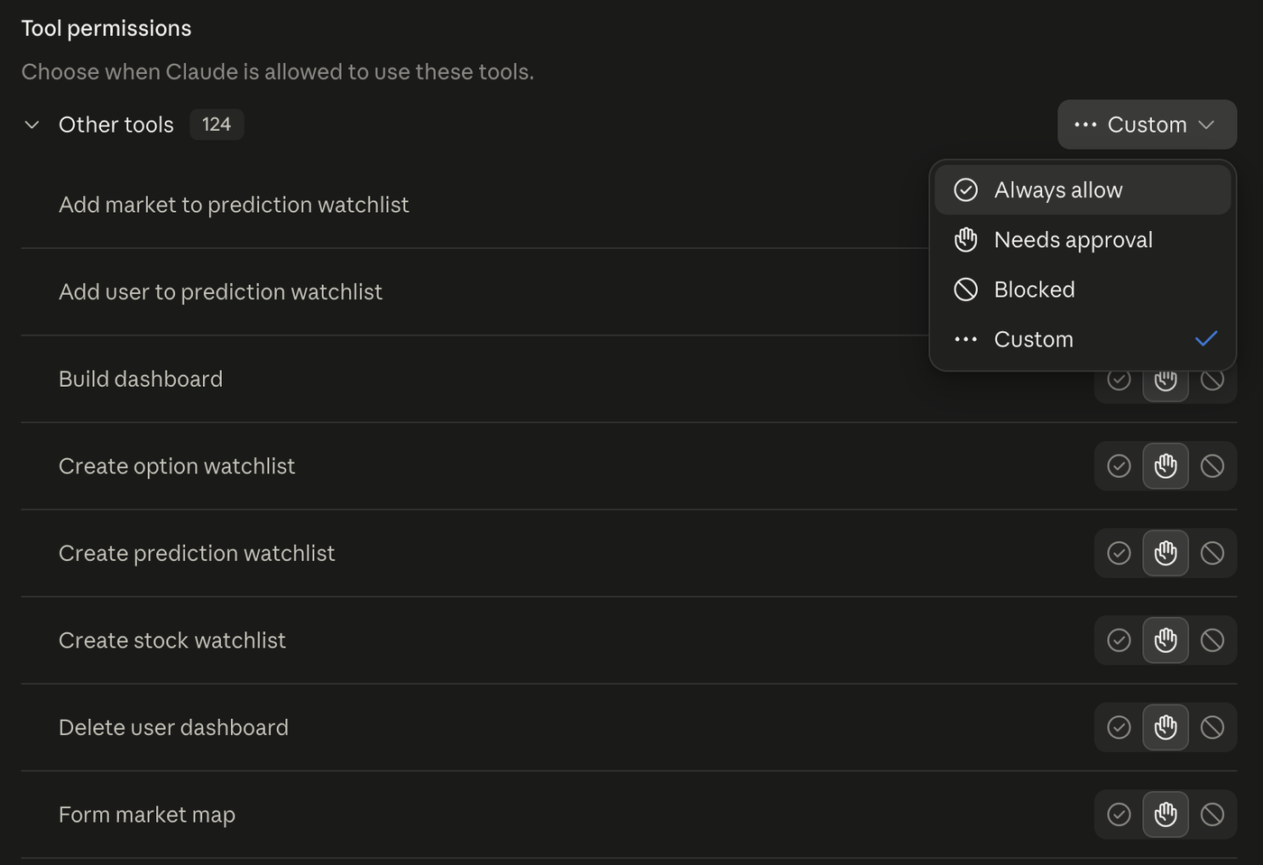Click the Tool permissions heading
This screenshot has height=865, width=1263.
click(106, 28)
